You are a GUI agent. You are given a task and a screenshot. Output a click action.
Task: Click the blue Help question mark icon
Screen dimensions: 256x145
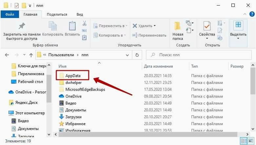click(252, 14)
